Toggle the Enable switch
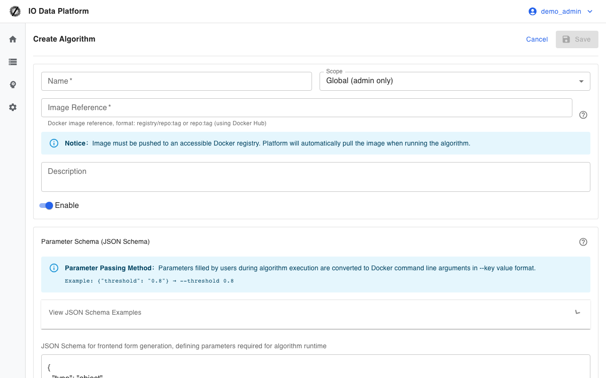This screenshot has height=378, width=606. point(46,206)
